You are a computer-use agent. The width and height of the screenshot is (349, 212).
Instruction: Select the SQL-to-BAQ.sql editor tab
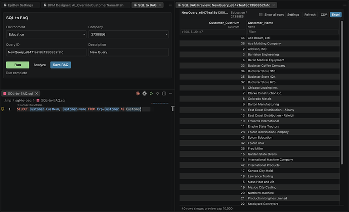click(x=20, y=93)
